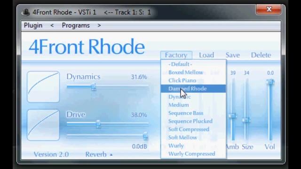The image size is (301, 169).
Task: Click the plugin icon in the title bar
Action: (x=26, y=12)
